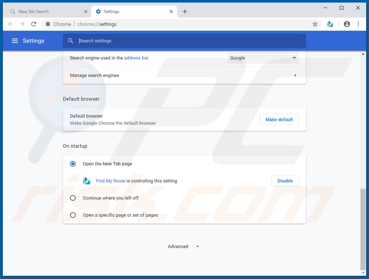This screenshot has height=279, width=369.
Task: Click the On startup heading
Action: 75,146
